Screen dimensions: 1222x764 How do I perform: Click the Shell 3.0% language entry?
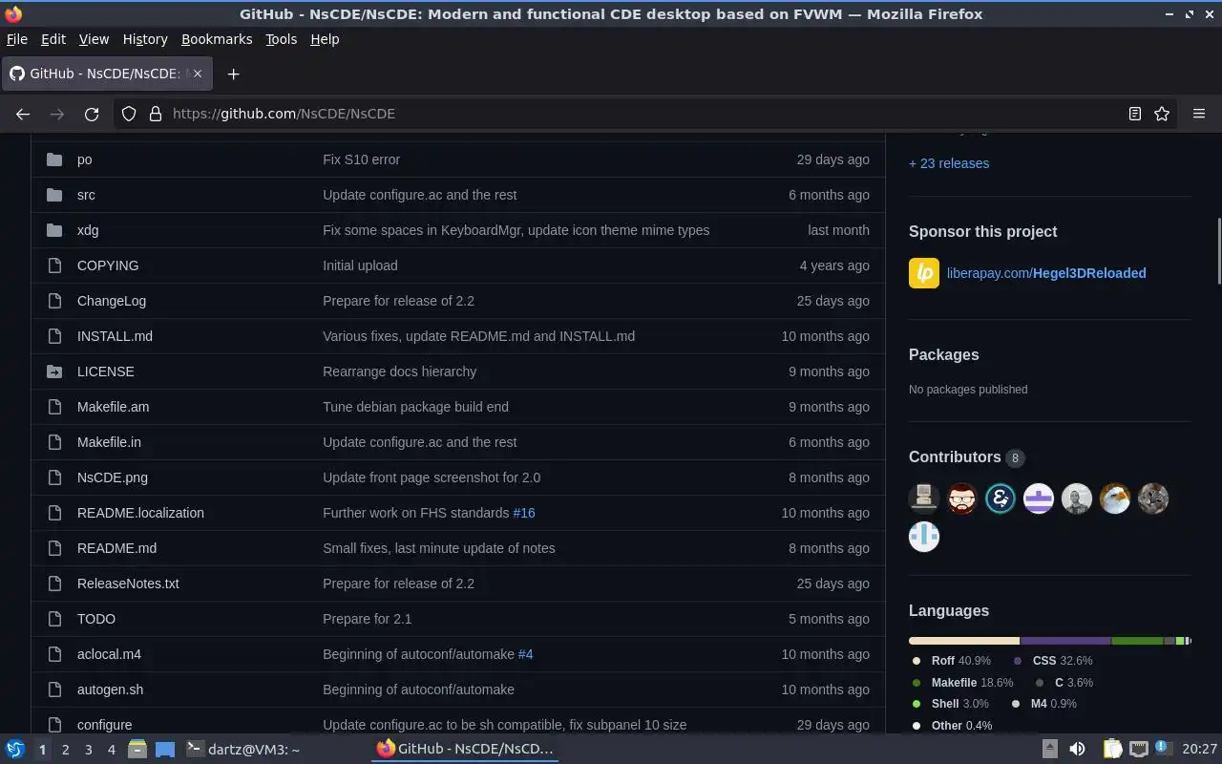tap(951, 704)
